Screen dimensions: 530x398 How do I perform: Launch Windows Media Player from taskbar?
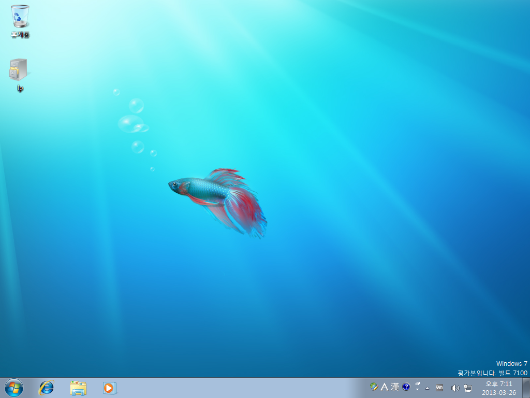click(110, 388)
